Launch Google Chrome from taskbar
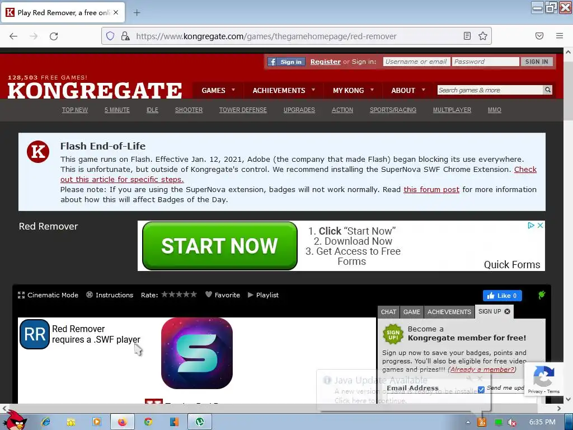This screenshot has height=430, width=573. (x=148, y=422)
